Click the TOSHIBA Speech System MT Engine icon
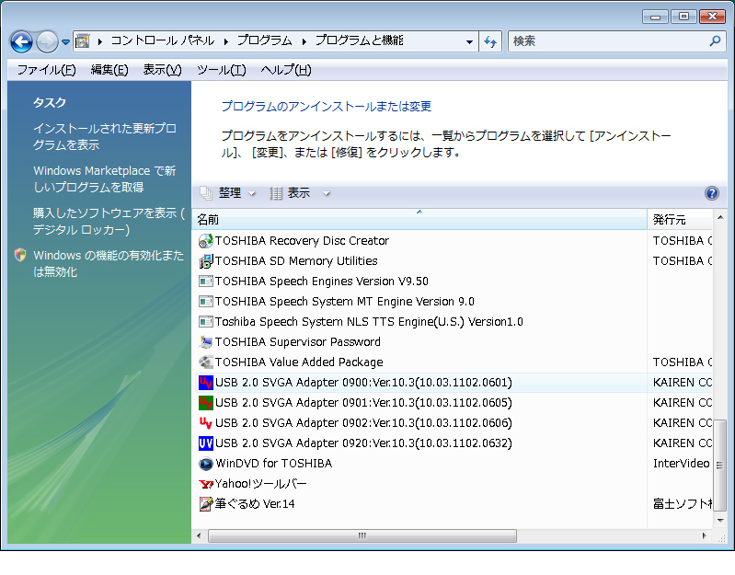The width and height of the screenshot is (735, 575). [205, 302]
